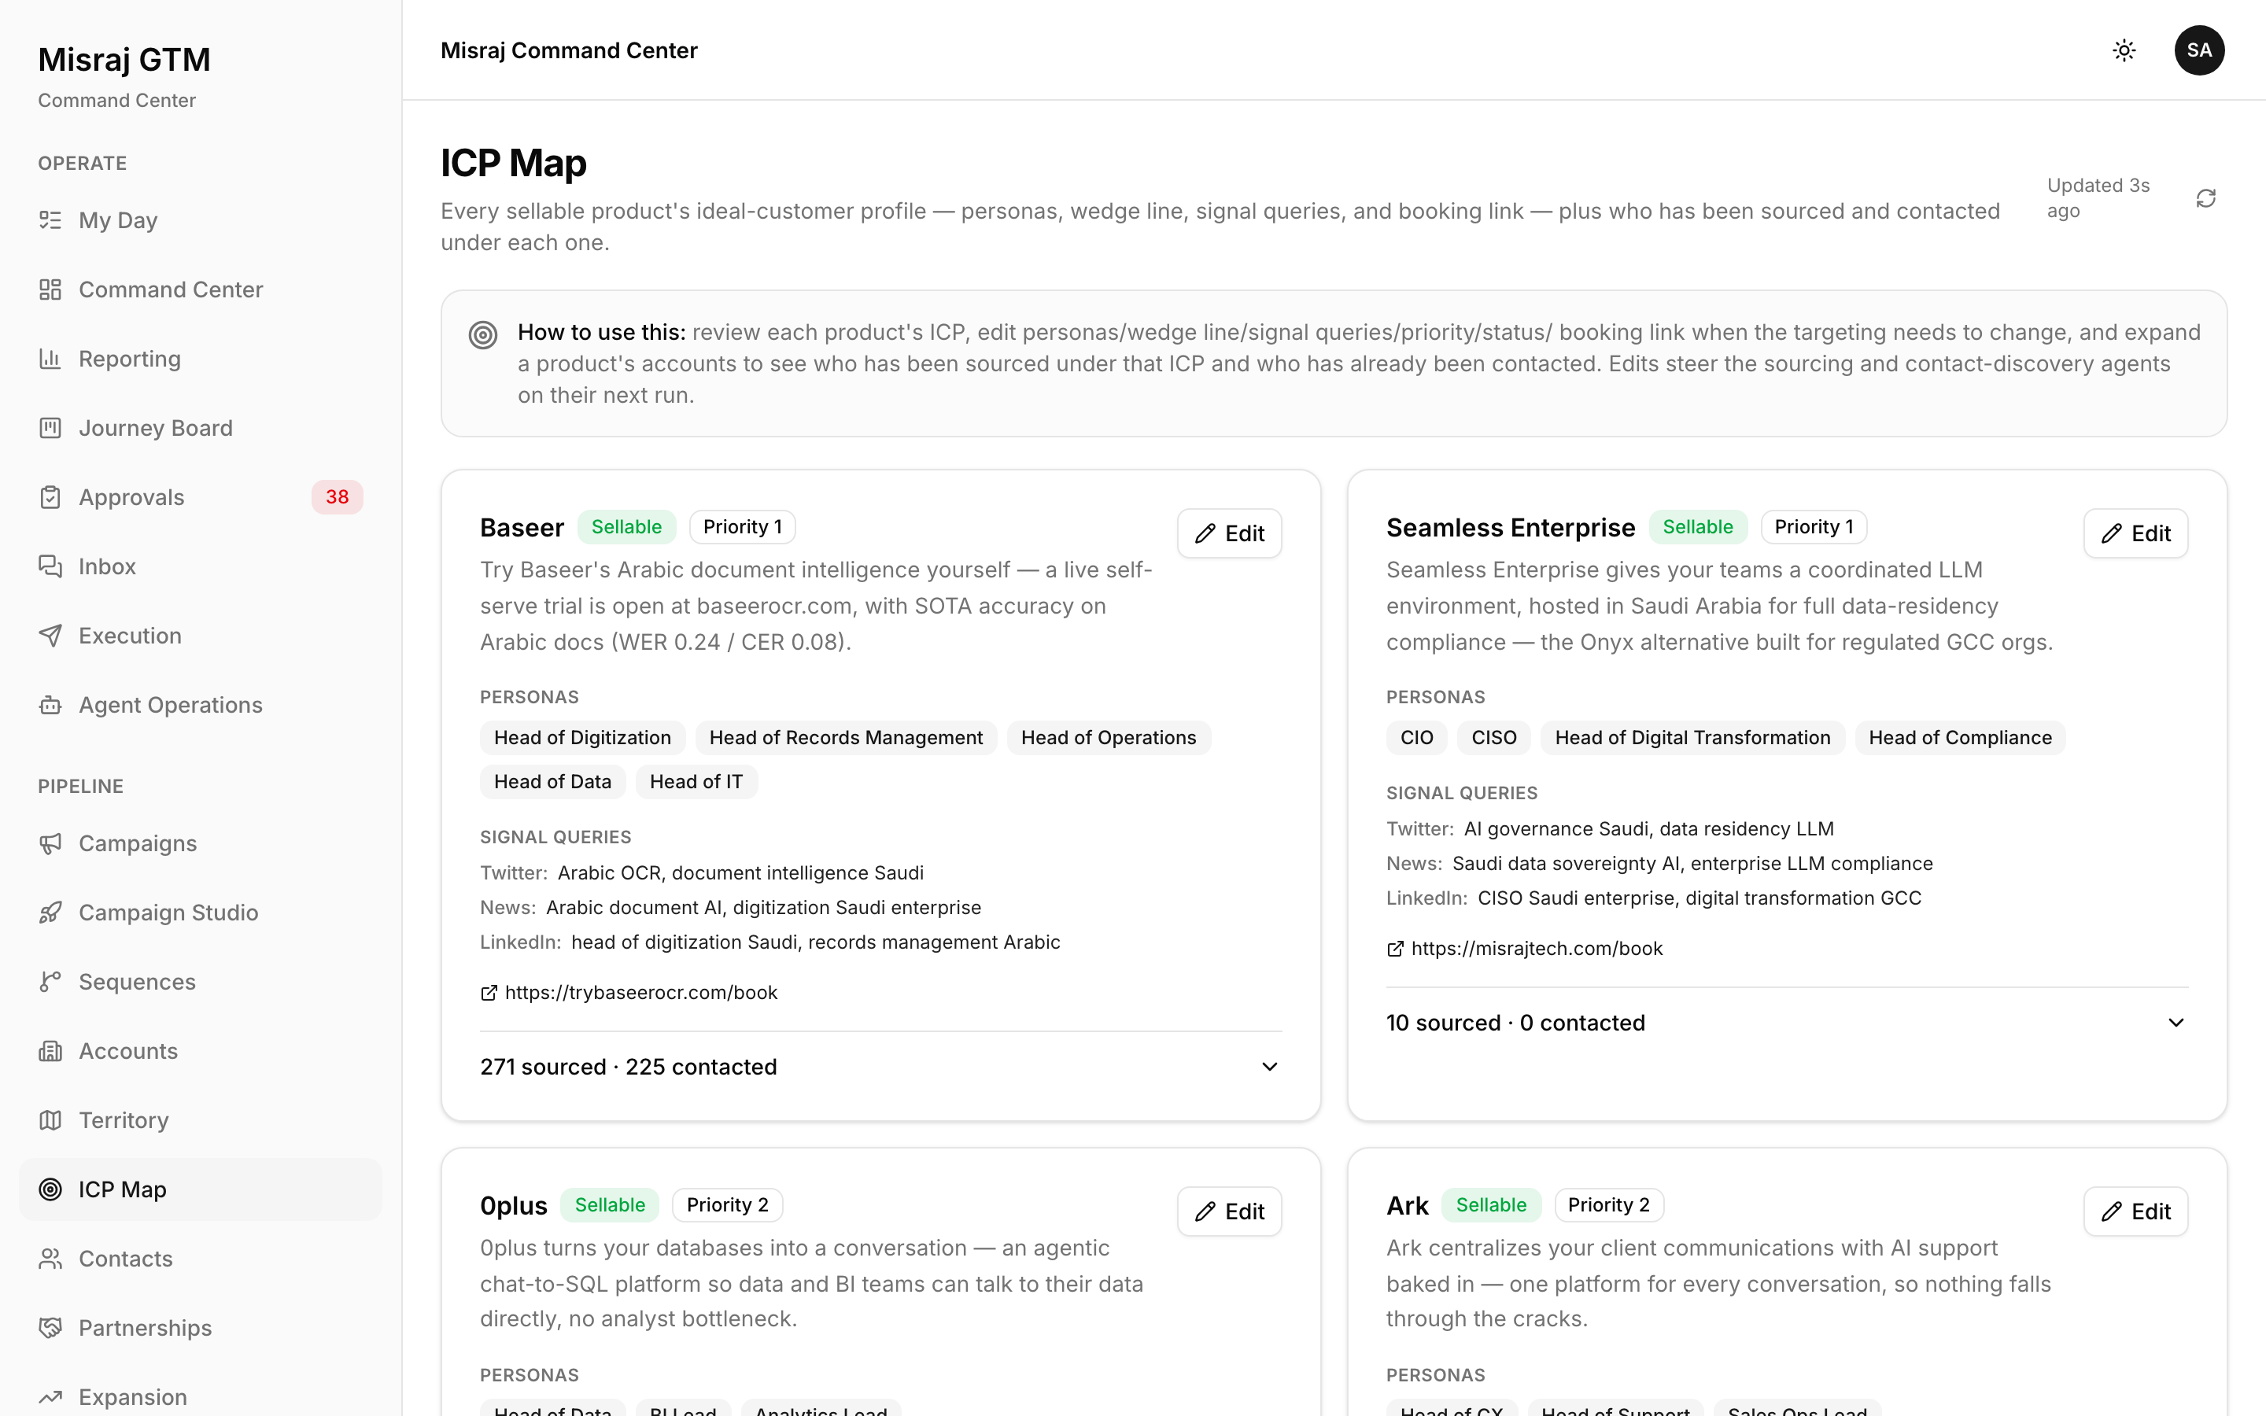Click the CISO persona tag

click(x=1493, y=738)
